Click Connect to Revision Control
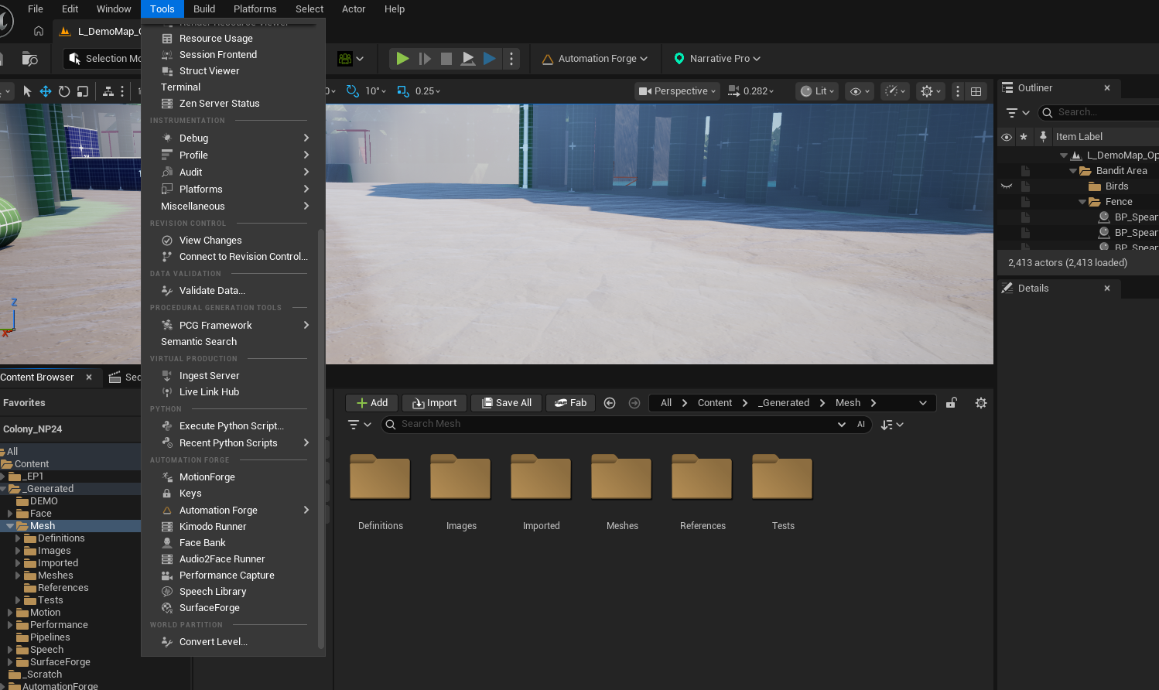The image size is (1159, 690). click(x=233, y=256)
